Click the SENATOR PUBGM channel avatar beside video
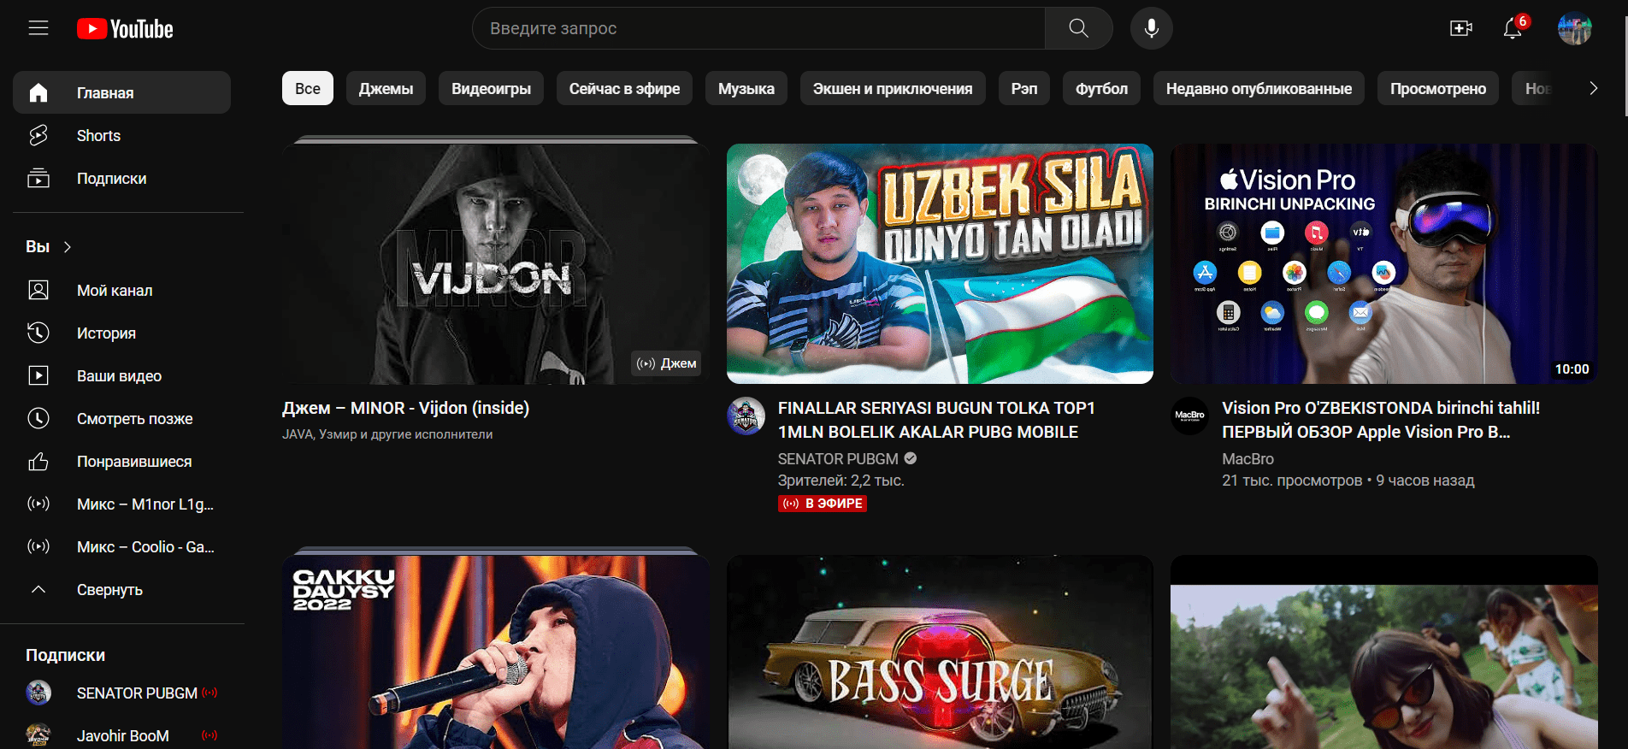This screenshot has height=749, width=1628. pos(746,416)
